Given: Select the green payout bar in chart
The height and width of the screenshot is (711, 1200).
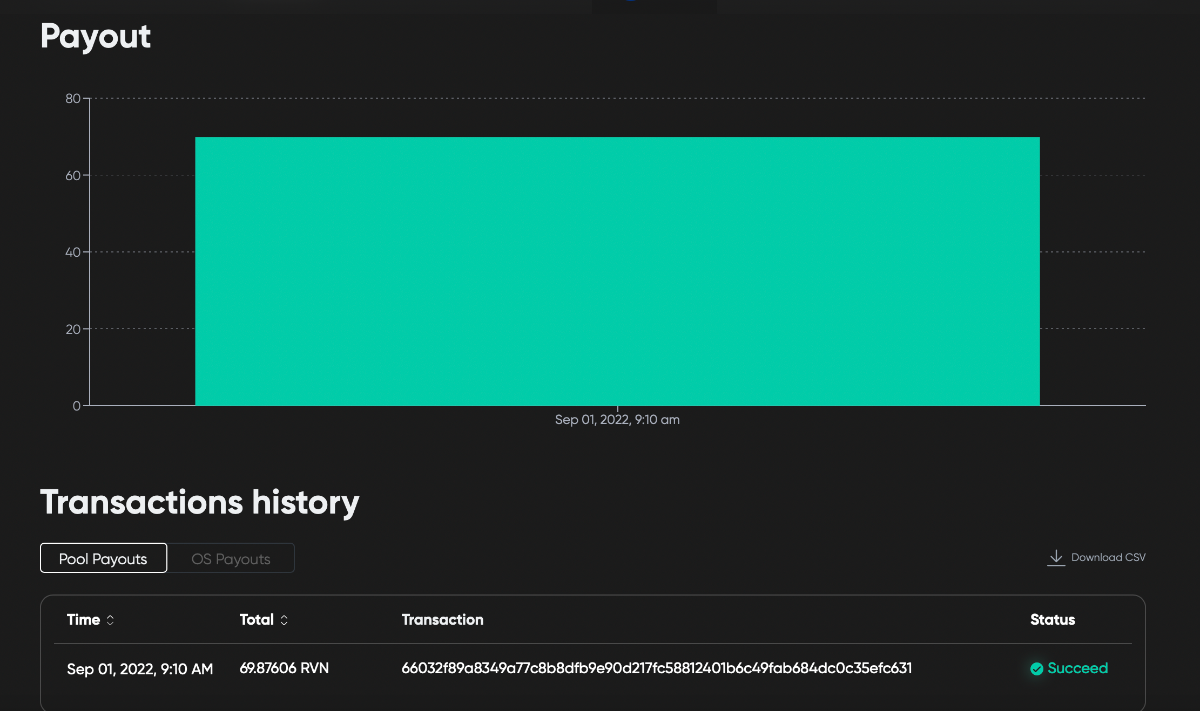Looking at the screenshot, I should [x=617, y=271].
